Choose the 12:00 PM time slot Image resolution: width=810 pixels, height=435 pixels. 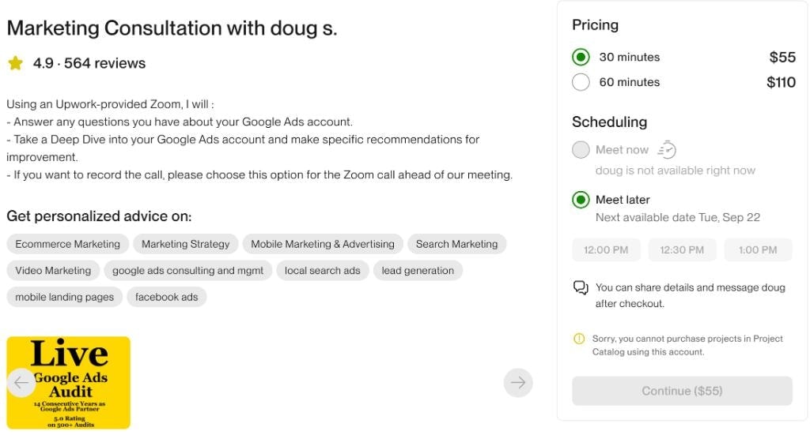[x=606, y=250]
